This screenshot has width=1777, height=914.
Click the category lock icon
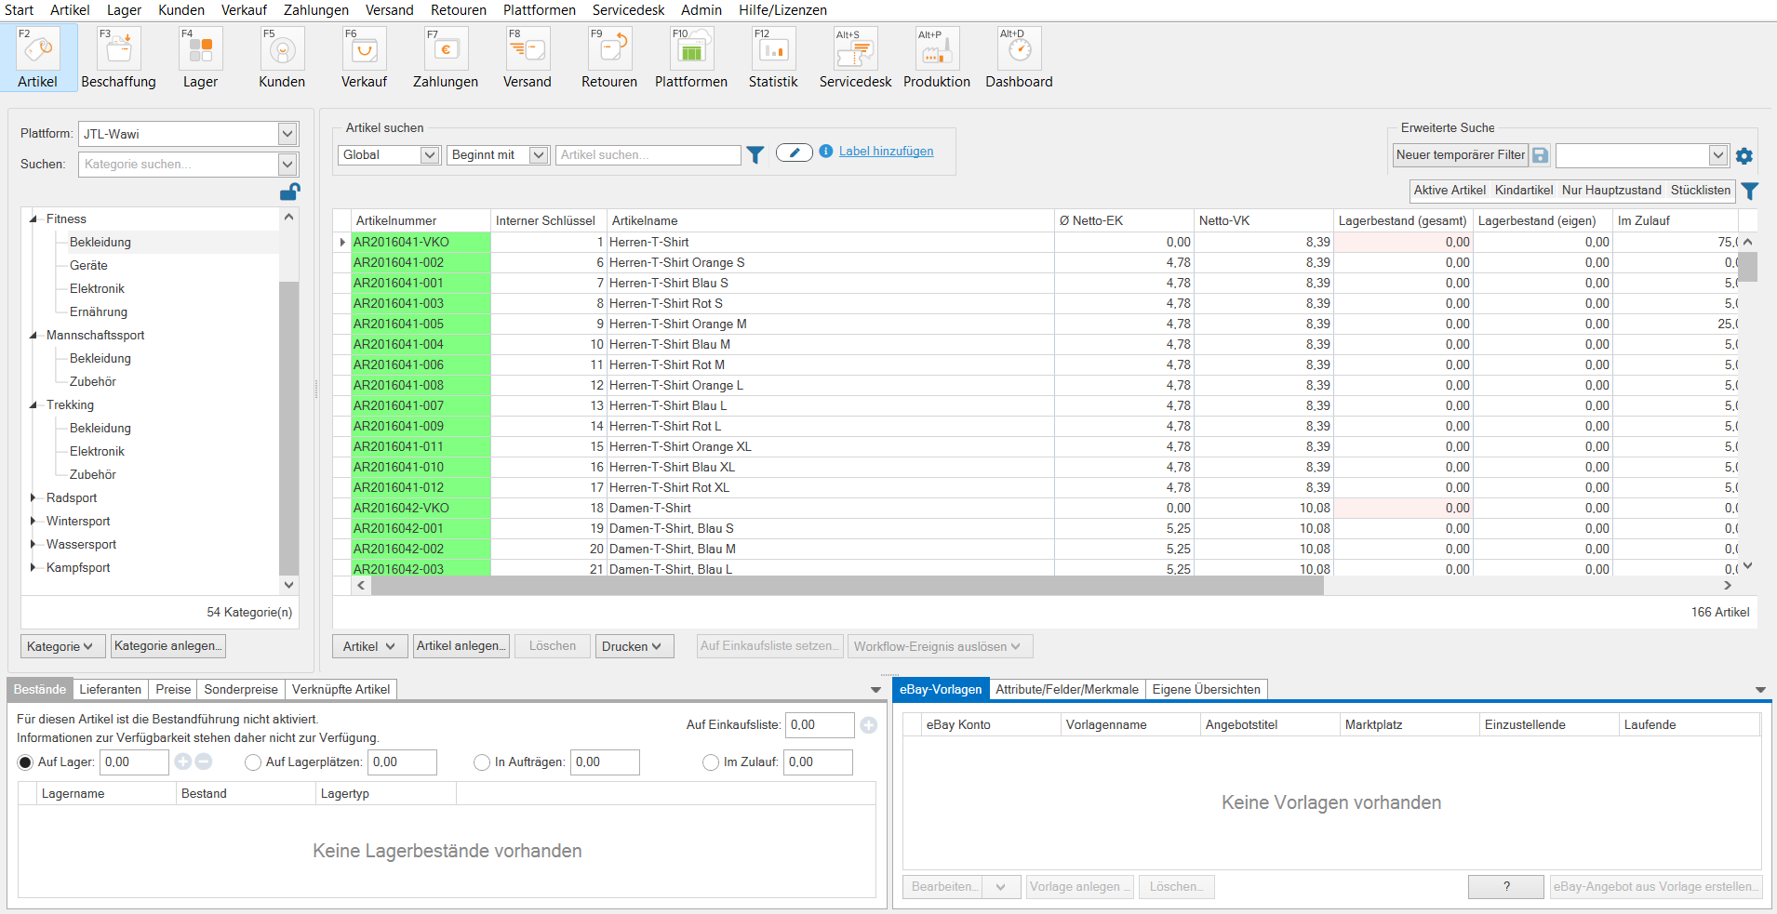[x=289, y=192]
